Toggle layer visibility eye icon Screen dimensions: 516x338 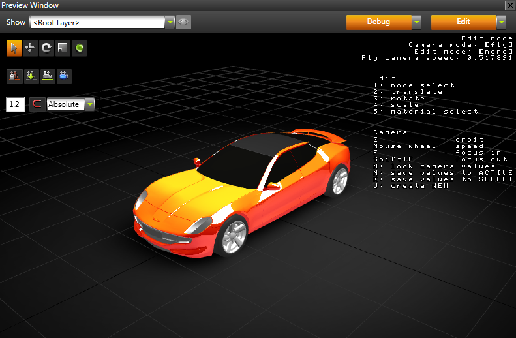184,22
